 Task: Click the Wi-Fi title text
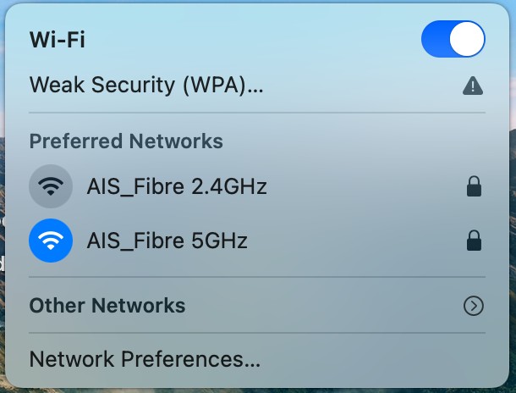[x=58, y=39]
